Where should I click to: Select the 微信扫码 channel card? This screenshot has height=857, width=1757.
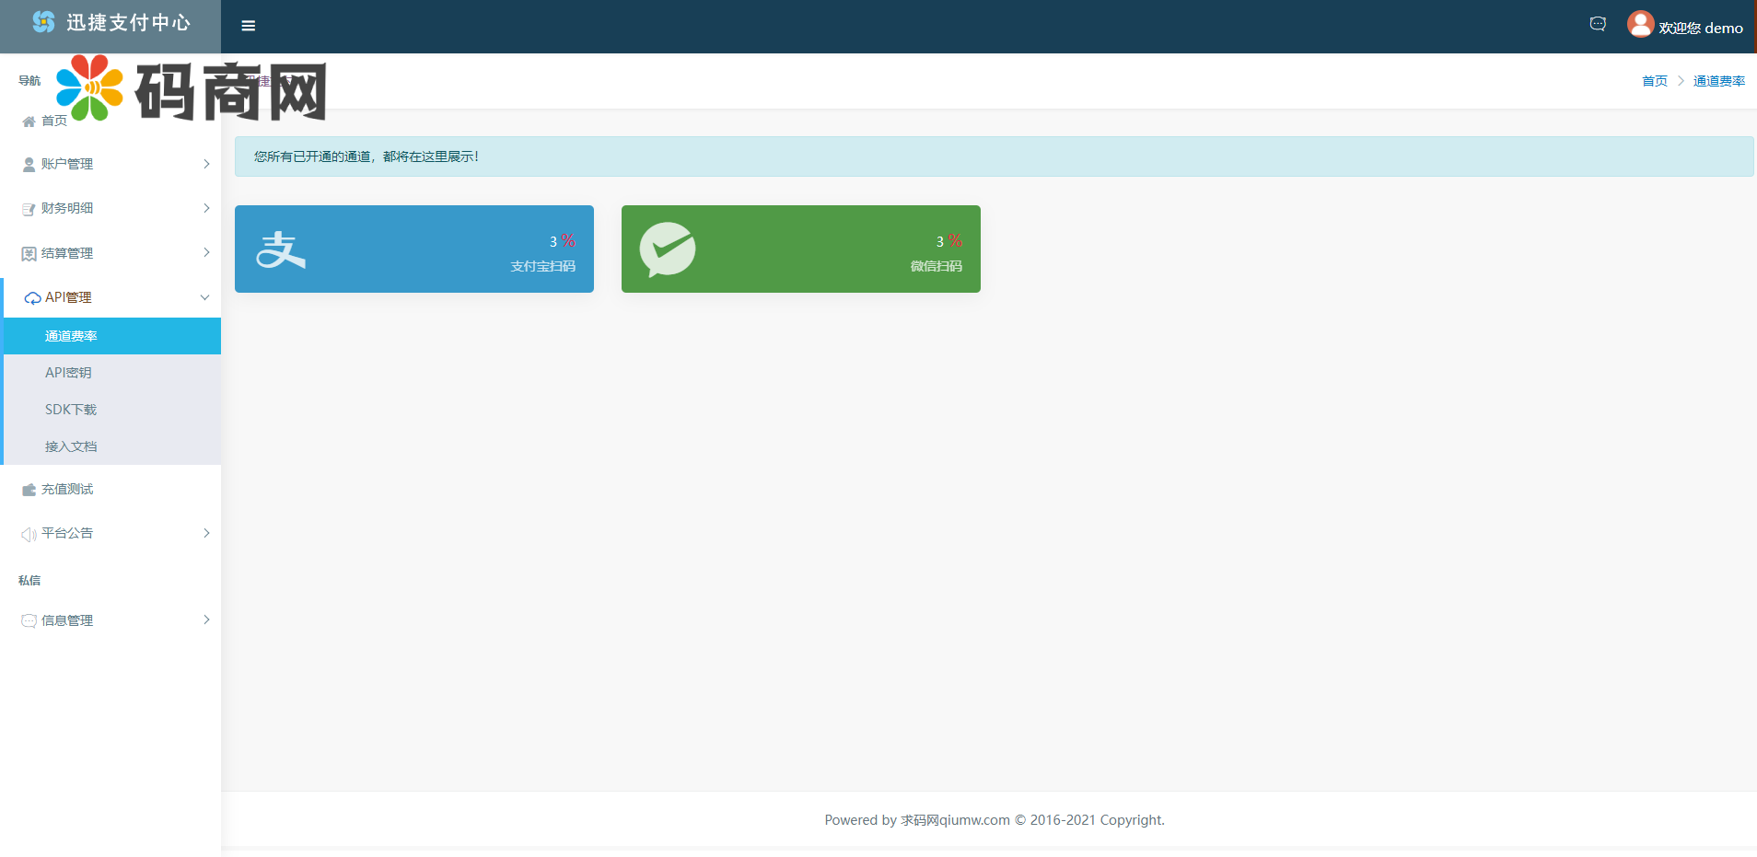800,249
